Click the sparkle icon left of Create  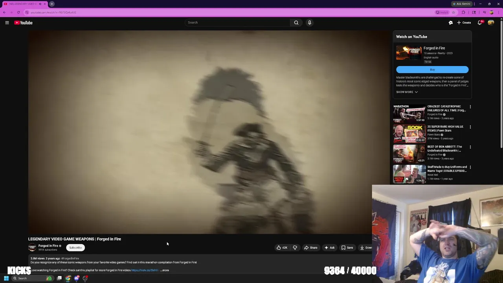point(451,22)
